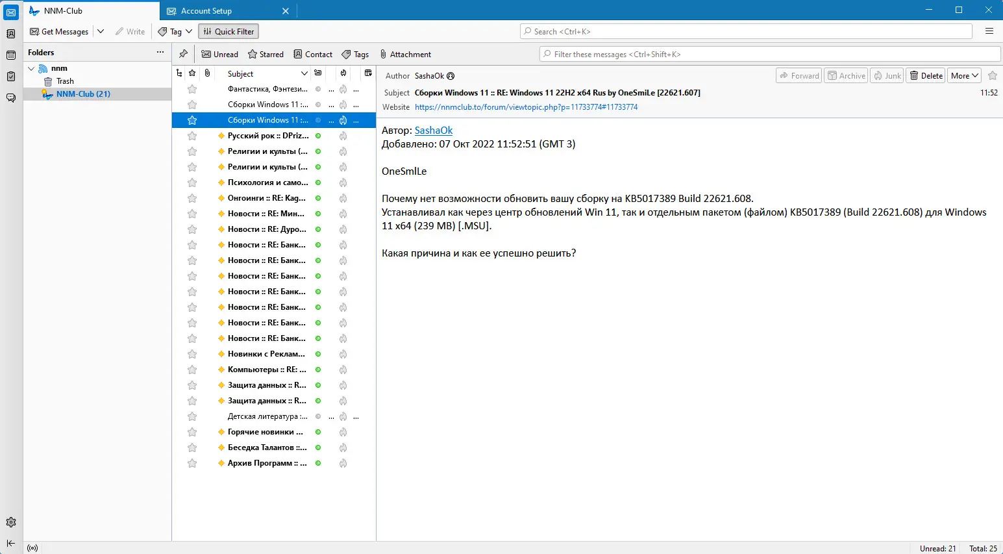
Task: Open the Tasks sidebar icon
Action: [11, 77]
